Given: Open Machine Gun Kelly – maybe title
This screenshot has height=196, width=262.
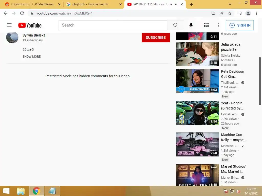Looking at the screenshot, I should coord(233,137).
